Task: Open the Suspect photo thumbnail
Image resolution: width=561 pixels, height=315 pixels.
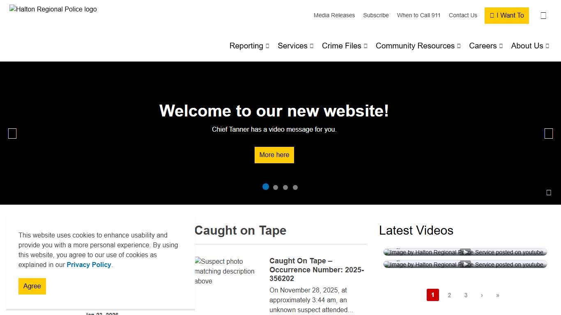Action: coord(226,271)
